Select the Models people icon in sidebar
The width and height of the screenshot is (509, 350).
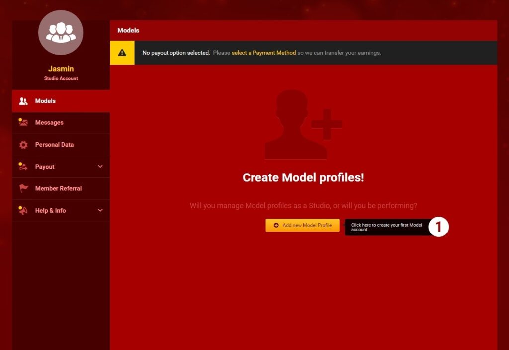tap(22, 101)
